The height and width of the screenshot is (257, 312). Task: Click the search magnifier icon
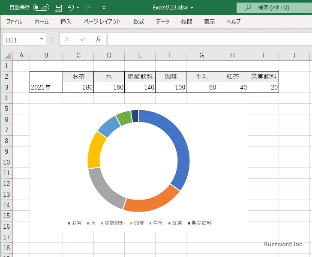[x=248, y=8]
